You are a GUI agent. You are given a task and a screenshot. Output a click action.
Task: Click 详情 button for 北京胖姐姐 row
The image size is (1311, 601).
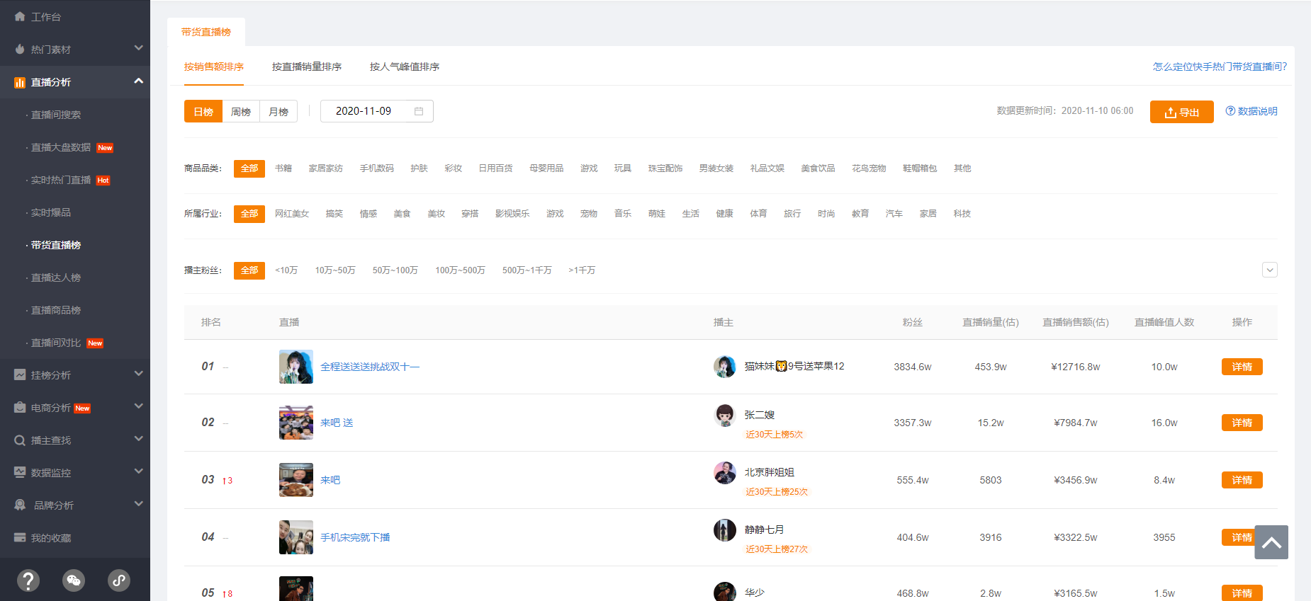(x=1242, y=480)
